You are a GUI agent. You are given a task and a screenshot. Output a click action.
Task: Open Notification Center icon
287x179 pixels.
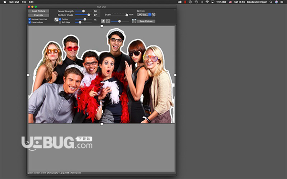[x=282, y=2]
